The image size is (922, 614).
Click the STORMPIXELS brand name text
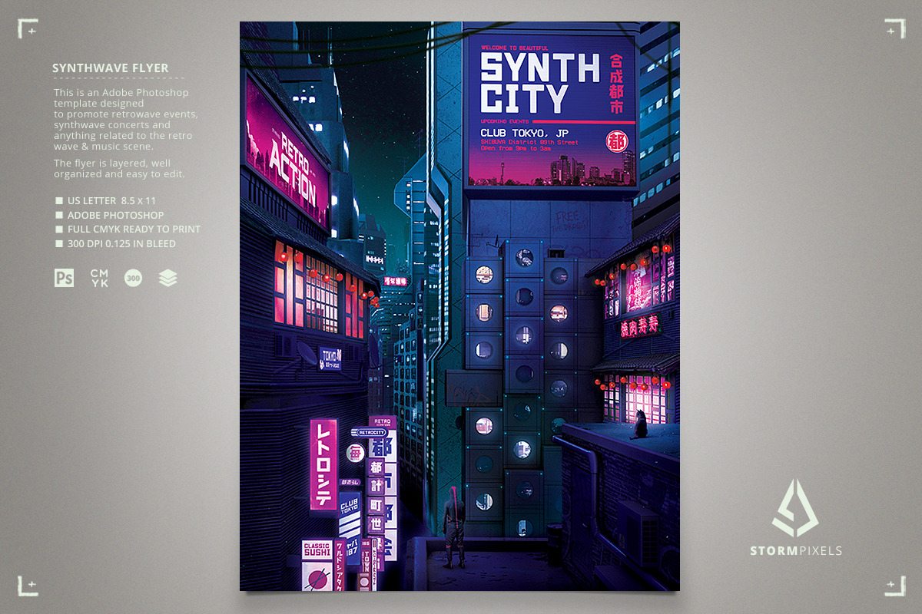(x=796, y=550)
